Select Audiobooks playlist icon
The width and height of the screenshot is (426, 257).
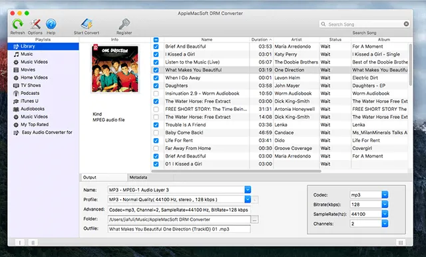[16, 109]
